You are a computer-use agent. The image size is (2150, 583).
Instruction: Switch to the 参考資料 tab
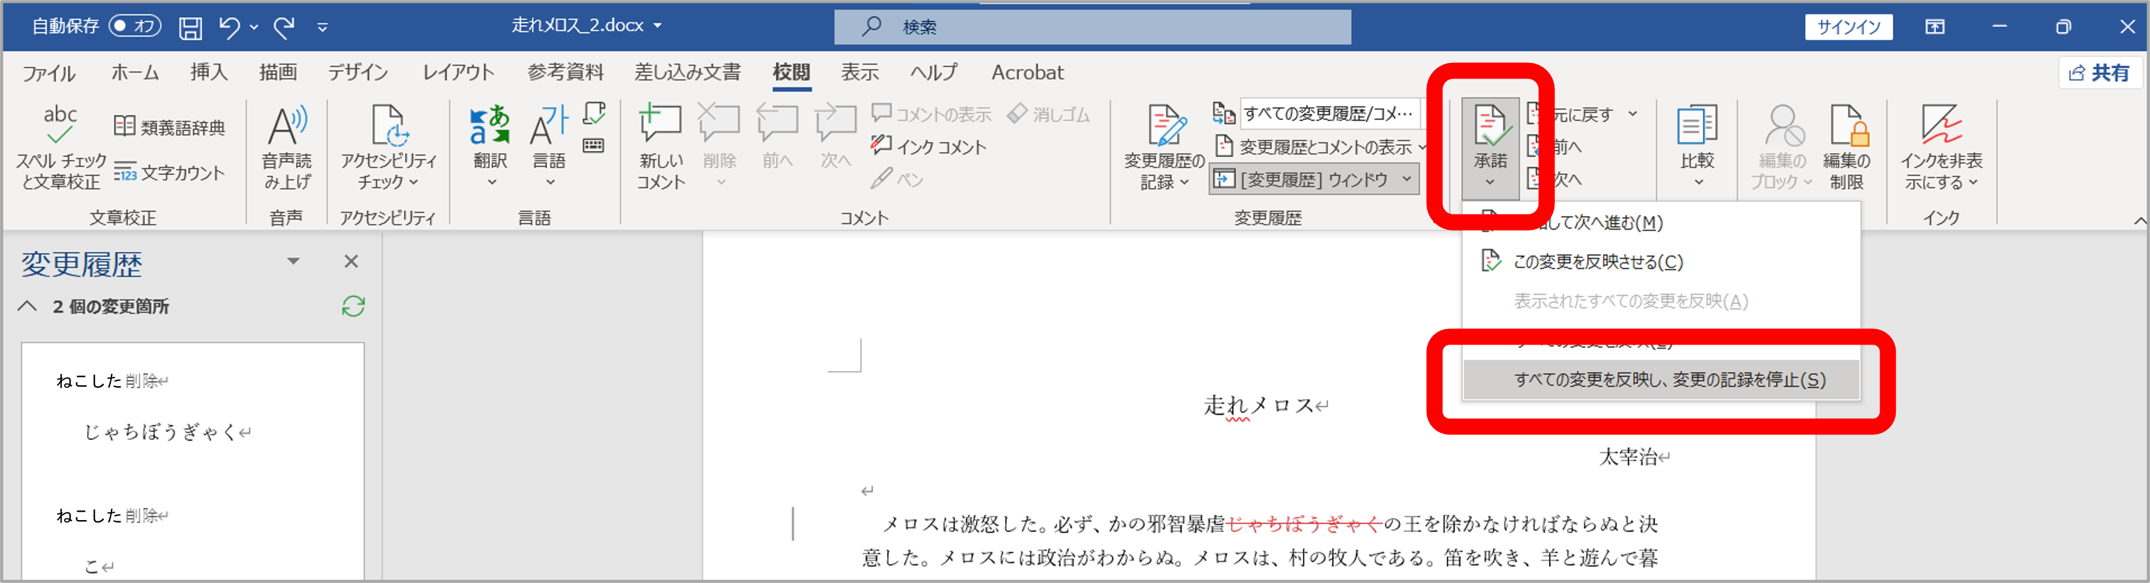pos(565,73)
